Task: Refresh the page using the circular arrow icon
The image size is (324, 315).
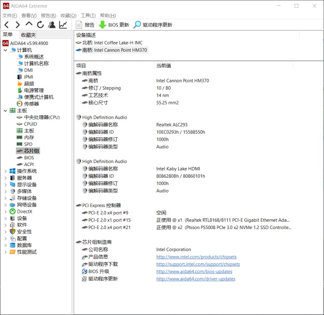Action: click(40, 25)
